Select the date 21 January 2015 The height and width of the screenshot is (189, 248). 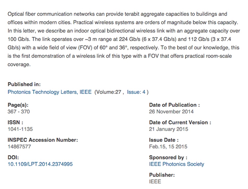point(169,129)
